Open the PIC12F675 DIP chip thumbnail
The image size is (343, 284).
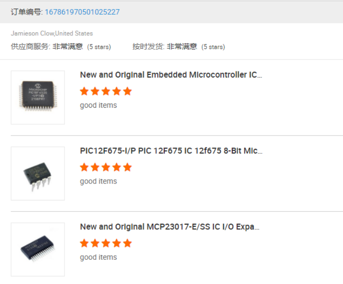[x=38, y=174]
